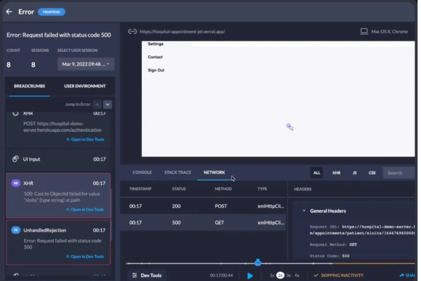Open the link icon next to the session URL
The height and width of the screenshot is (281, 421).
pos(132,32)
